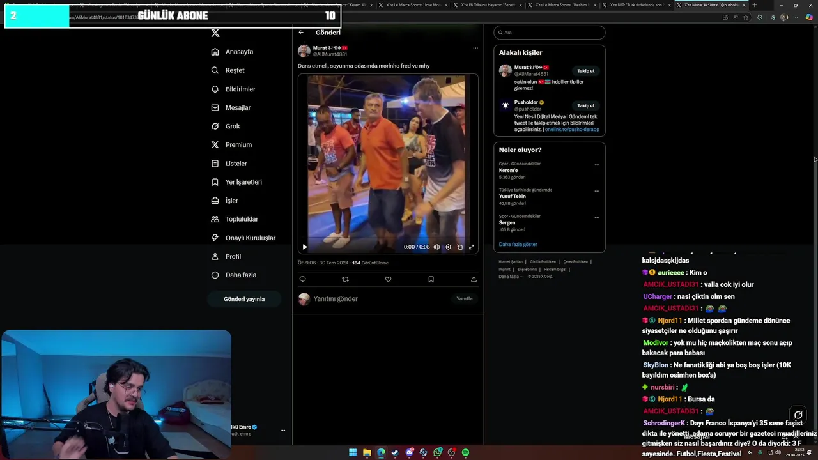Click the Çerez Politikası footer link

[575, 261]
